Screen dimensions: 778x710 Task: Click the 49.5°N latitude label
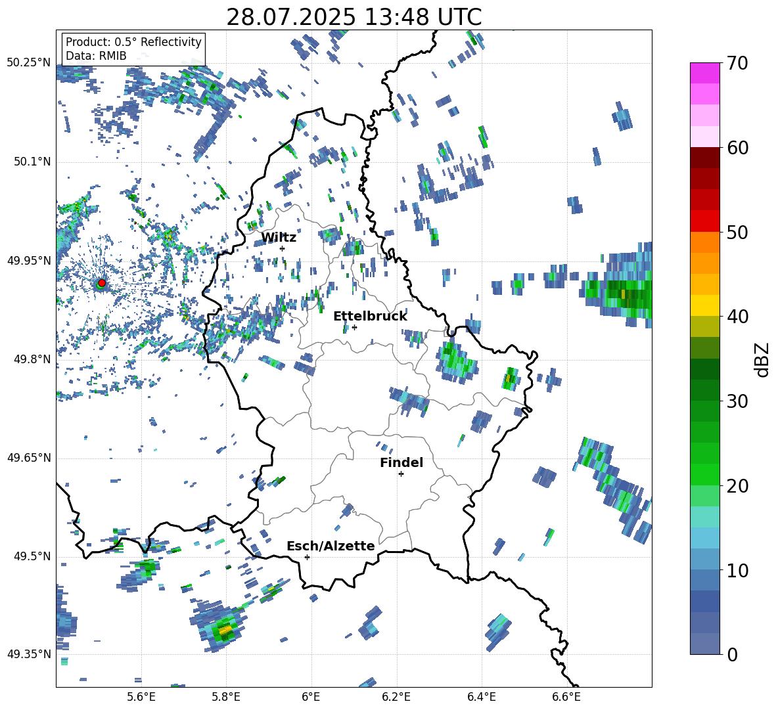click(x=32, y=556)
